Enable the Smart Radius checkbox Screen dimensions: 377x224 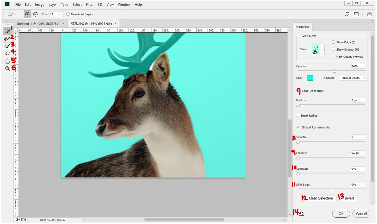(297, 116)
